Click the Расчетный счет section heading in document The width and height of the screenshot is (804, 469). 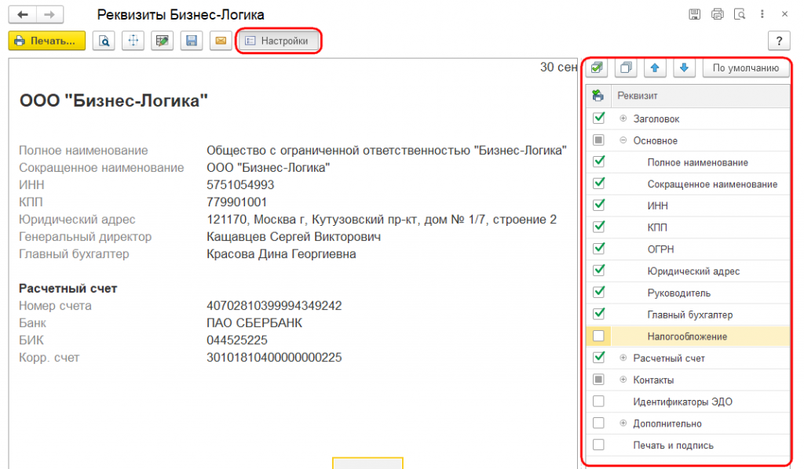click(x=68, y=289)
